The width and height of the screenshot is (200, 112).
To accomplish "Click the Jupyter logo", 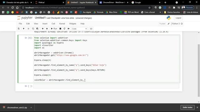I will click(x=25, y=18).
